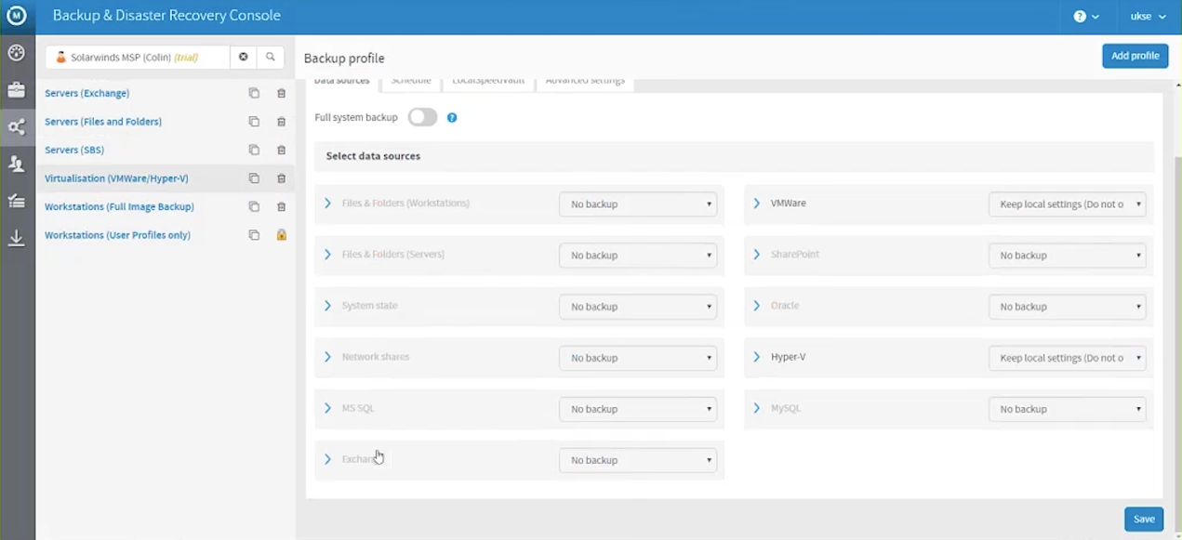Click the Save button
This screenshot has width=1182, height=540.
tap(1143, 519)
